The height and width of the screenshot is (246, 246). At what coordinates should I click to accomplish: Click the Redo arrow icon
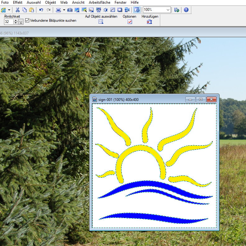pyautogui.click(x=48, y=10)
